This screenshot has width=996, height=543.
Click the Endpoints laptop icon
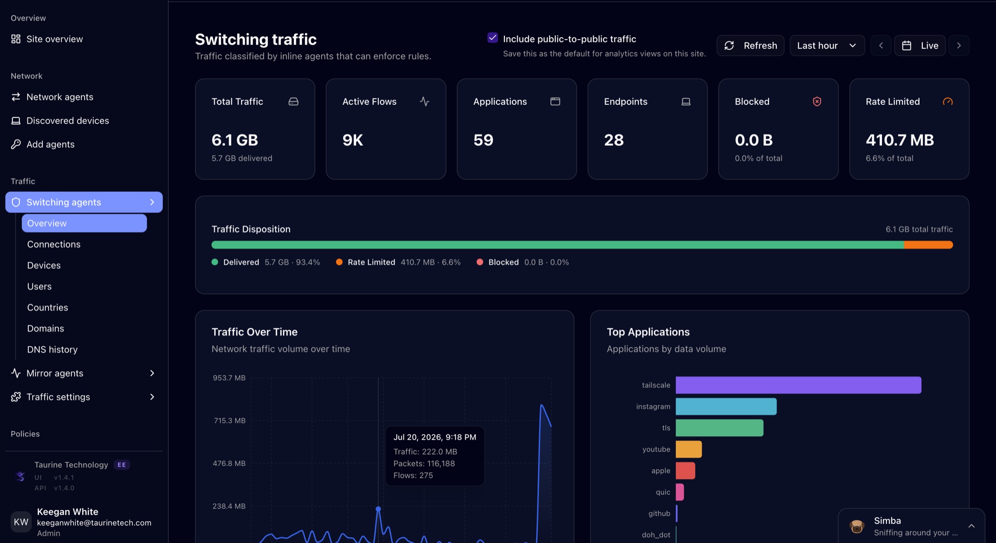(686, 102)
